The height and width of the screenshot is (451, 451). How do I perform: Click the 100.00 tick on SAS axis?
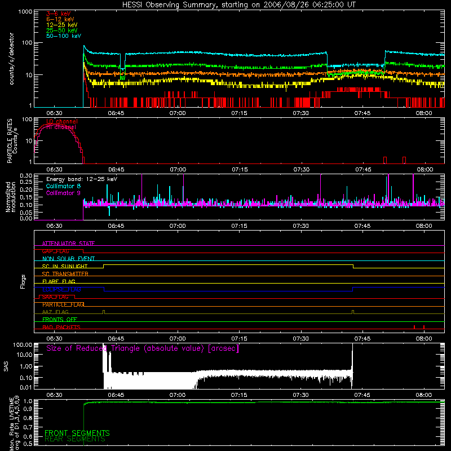(23, 345)
